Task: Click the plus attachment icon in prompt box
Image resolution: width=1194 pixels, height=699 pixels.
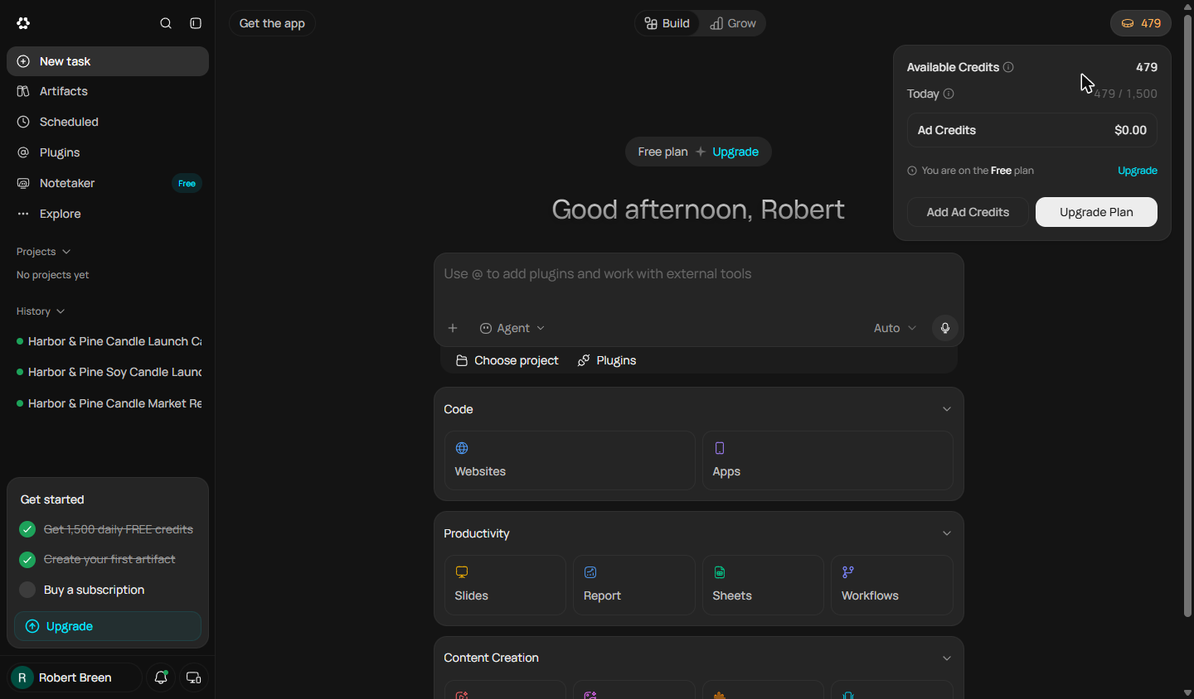Action: (x=453, y=328)
